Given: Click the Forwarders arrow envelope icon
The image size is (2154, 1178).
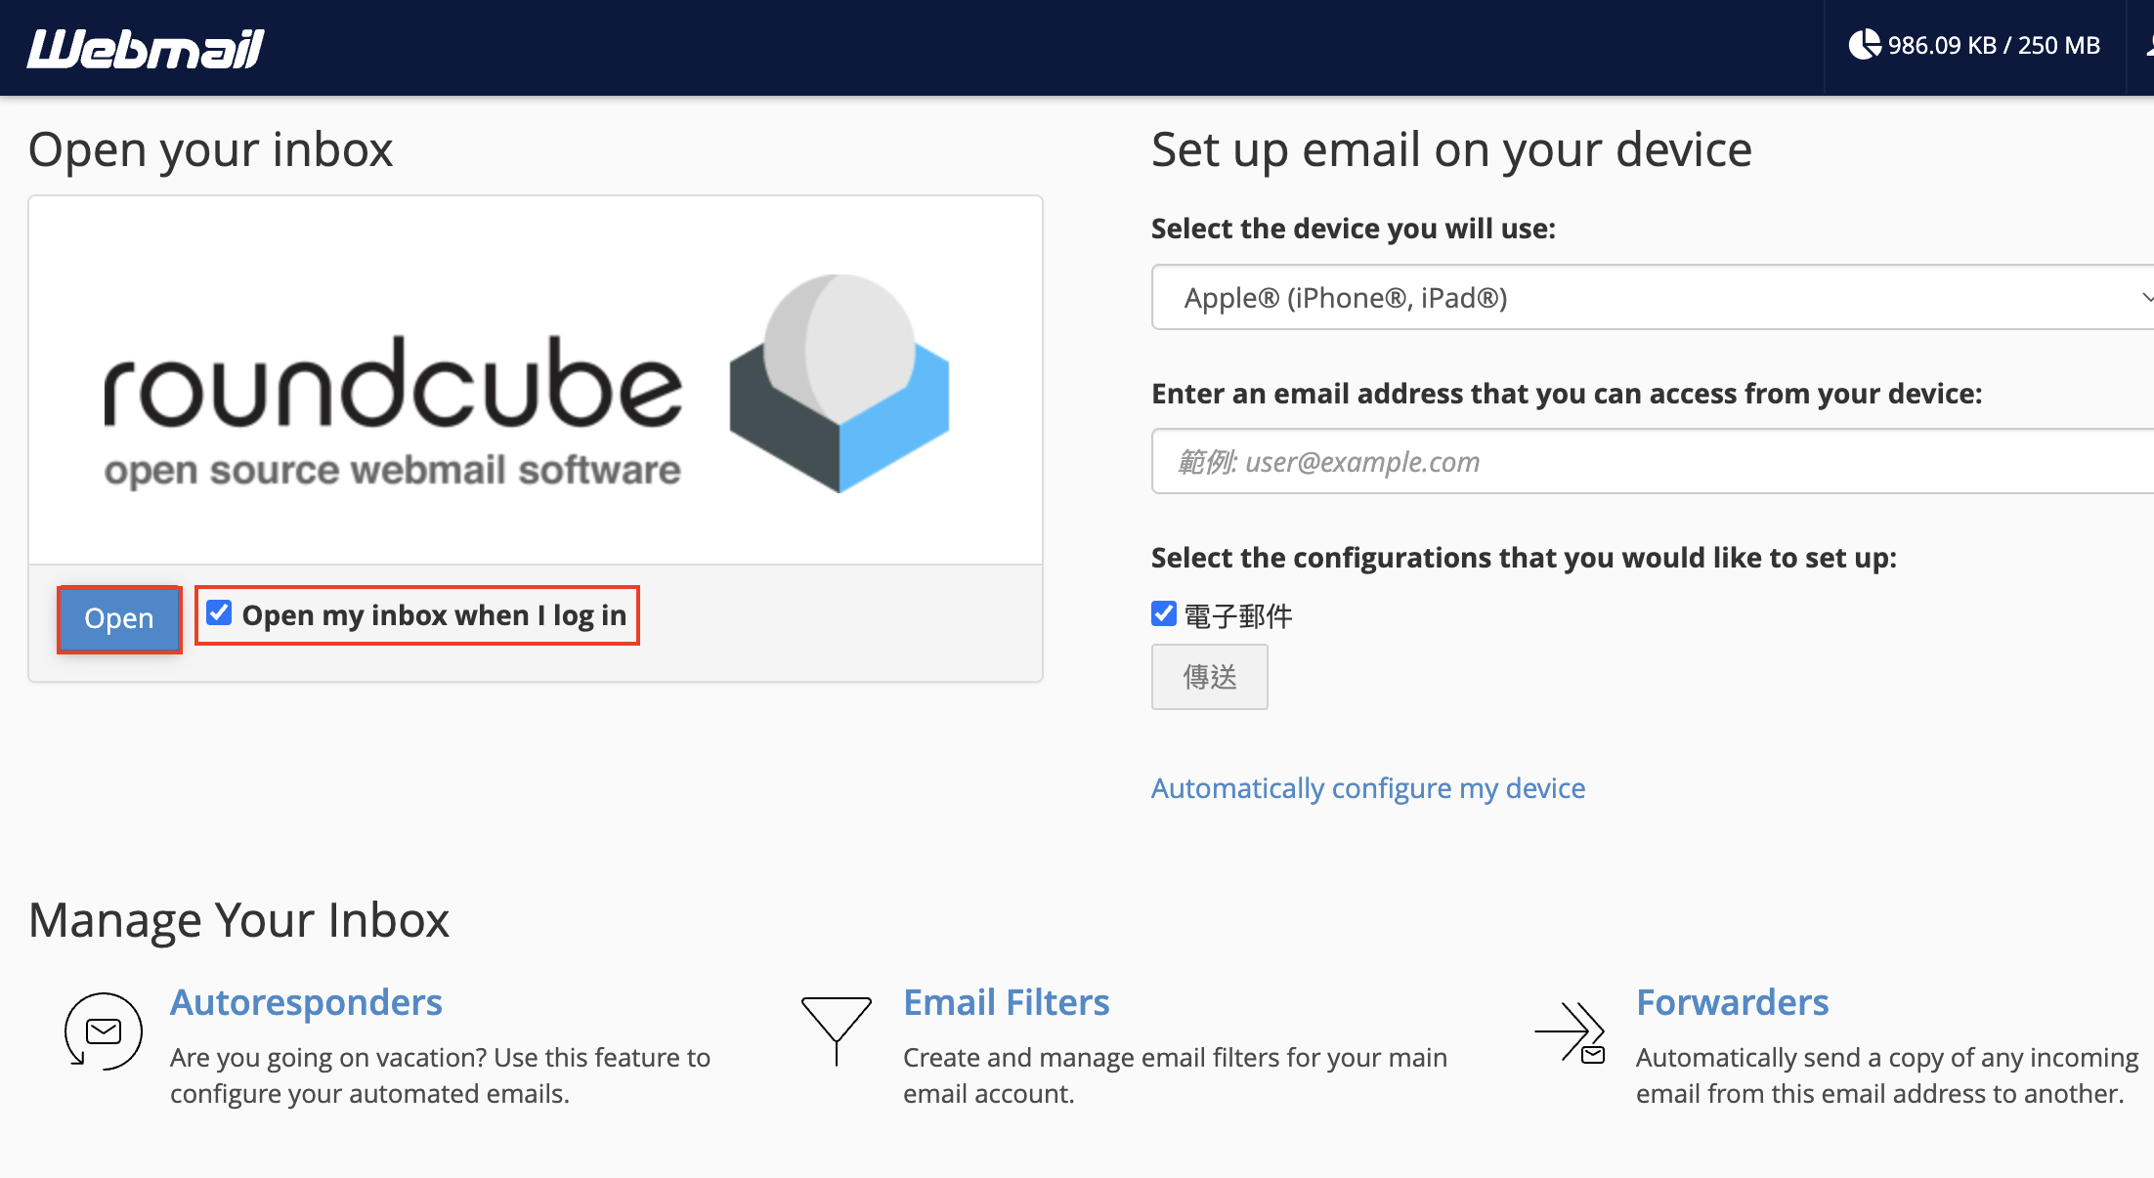Looking at the screenshot, I should pos(1570,1032).
